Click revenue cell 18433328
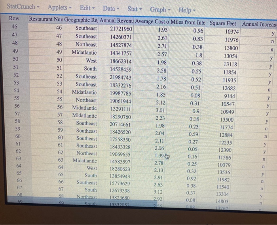The height and width of the screenshot is (225, 277). pos(120,147)
